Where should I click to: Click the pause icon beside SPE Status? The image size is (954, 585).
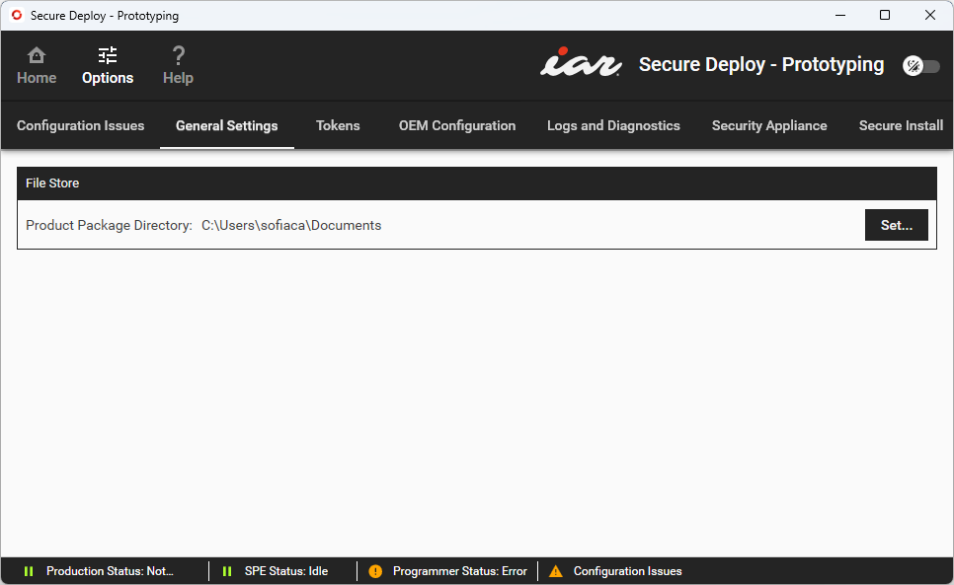(x=226, y=571)
